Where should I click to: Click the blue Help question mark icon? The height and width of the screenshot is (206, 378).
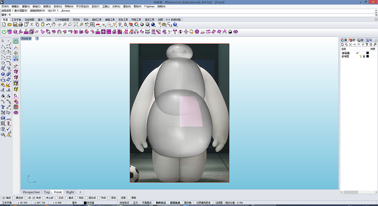click(175, 24)
